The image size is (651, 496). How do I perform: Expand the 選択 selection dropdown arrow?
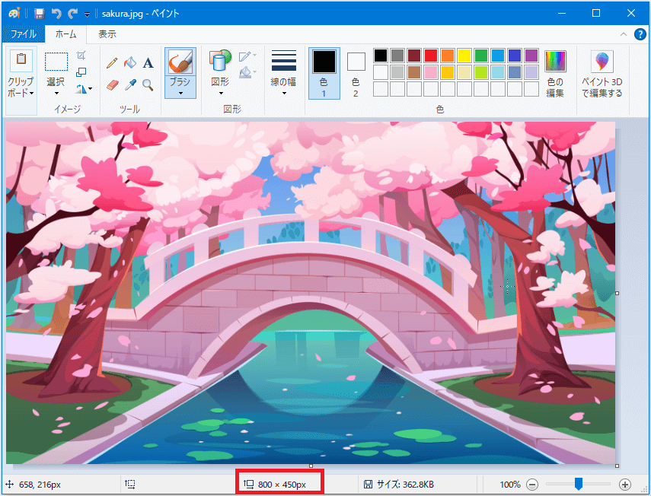coord(56,93)
